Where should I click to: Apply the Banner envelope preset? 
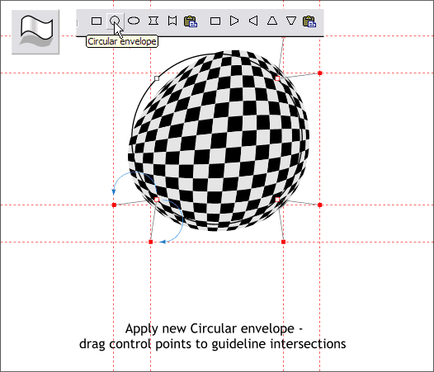[x=172, y=21]
